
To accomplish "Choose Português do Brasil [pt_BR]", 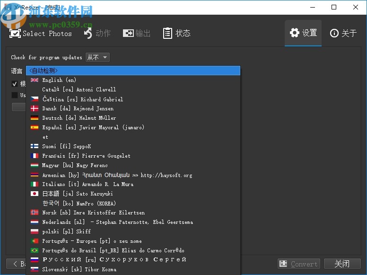I will pos(133,250).
